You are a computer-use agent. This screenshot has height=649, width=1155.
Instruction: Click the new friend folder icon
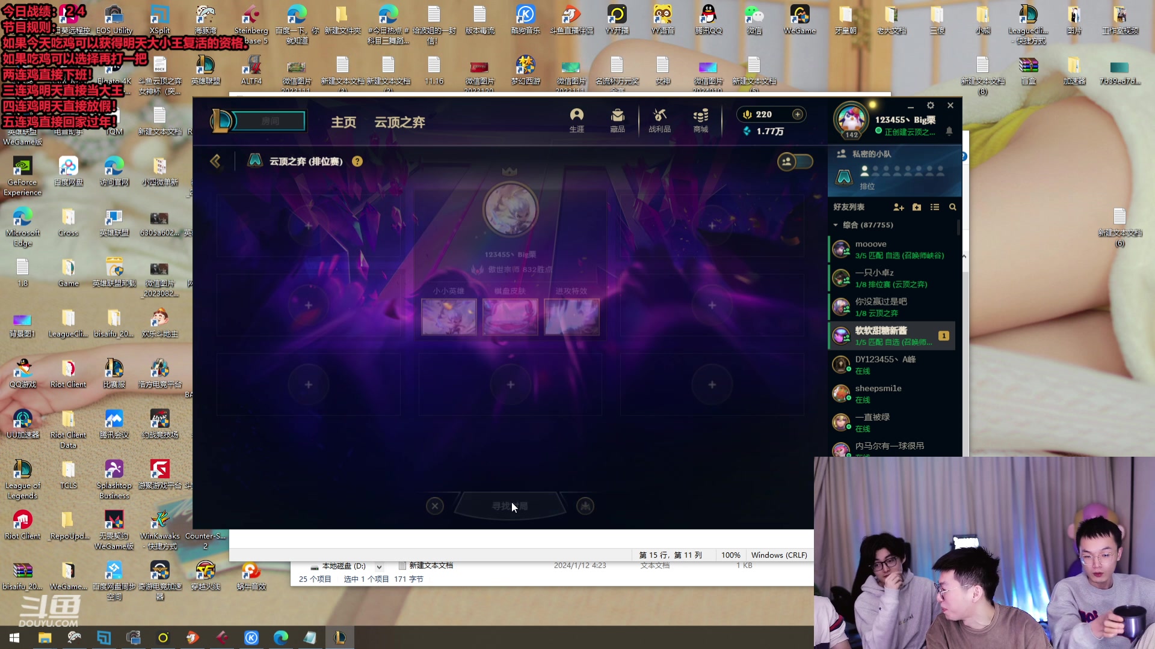(917, 207)
